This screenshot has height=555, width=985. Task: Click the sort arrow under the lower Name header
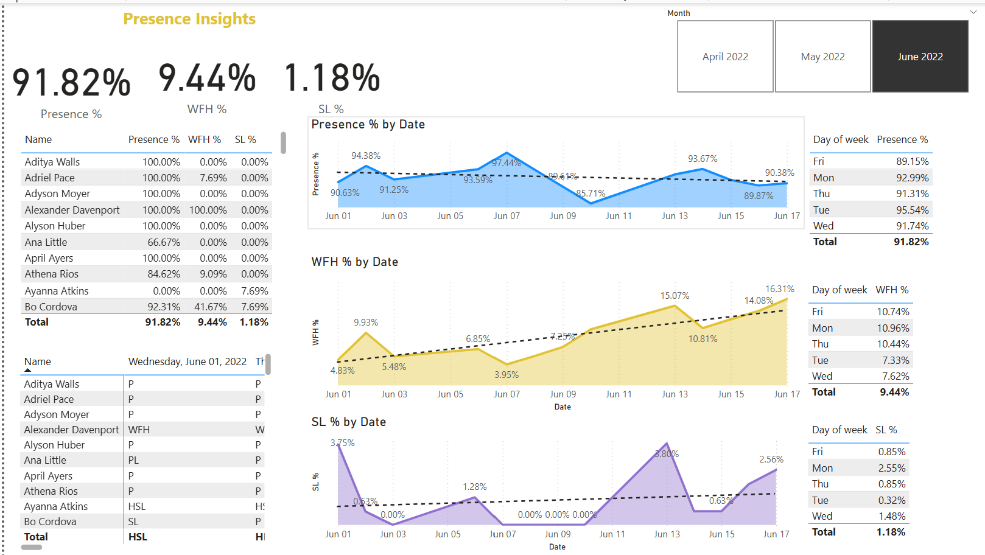click(x=28, y=370)
